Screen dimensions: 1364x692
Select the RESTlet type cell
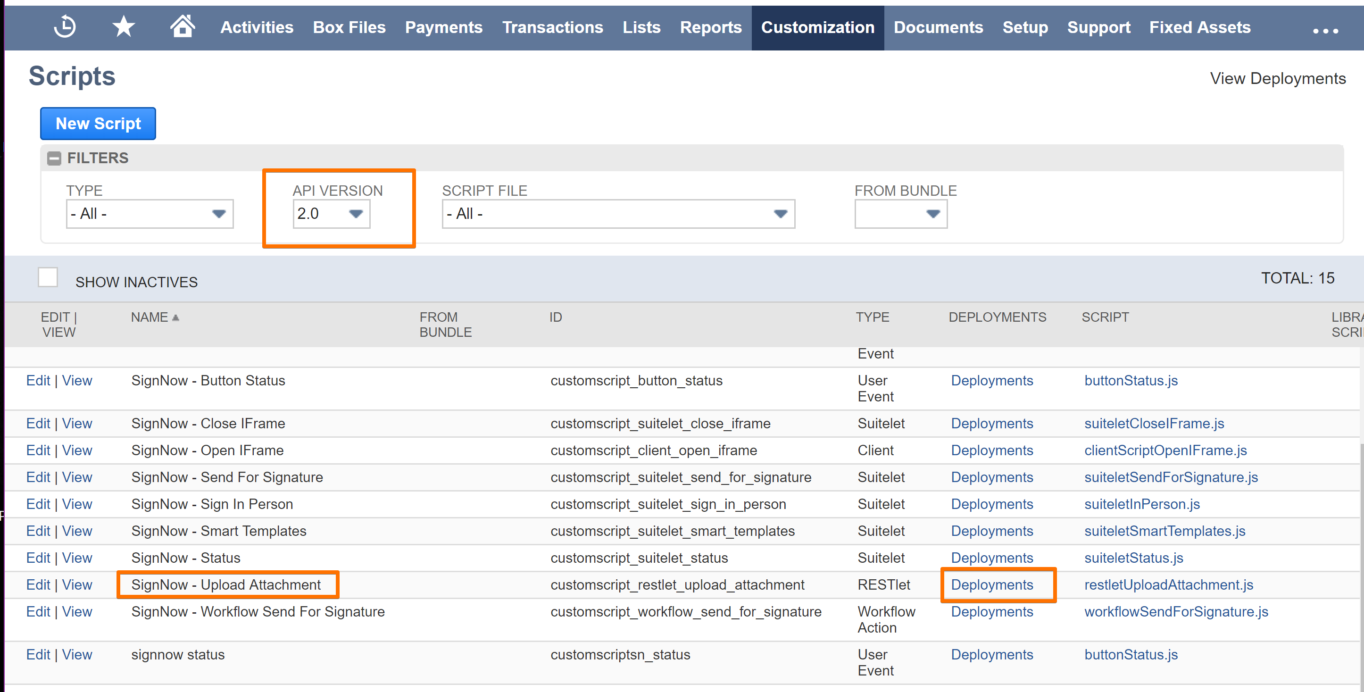pos(884,585)
